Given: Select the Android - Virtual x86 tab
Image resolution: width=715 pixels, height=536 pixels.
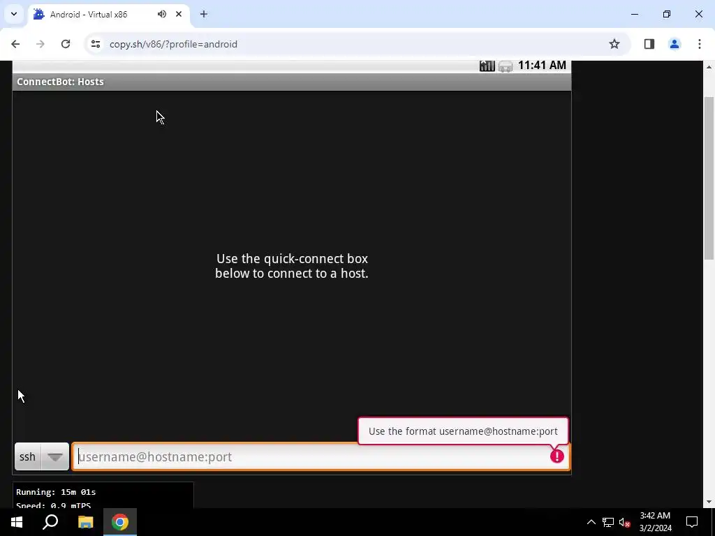Looking at the screenshot, I should [108, 15].
